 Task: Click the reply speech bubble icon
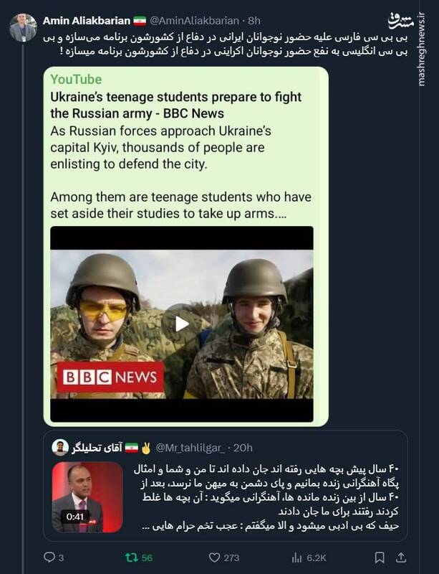[x=49, y=557]
